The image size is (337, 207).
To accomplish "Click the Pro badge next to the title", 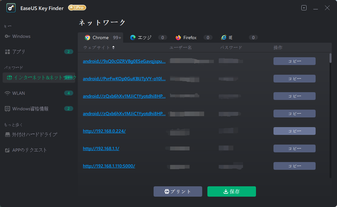I will point(77,7).
